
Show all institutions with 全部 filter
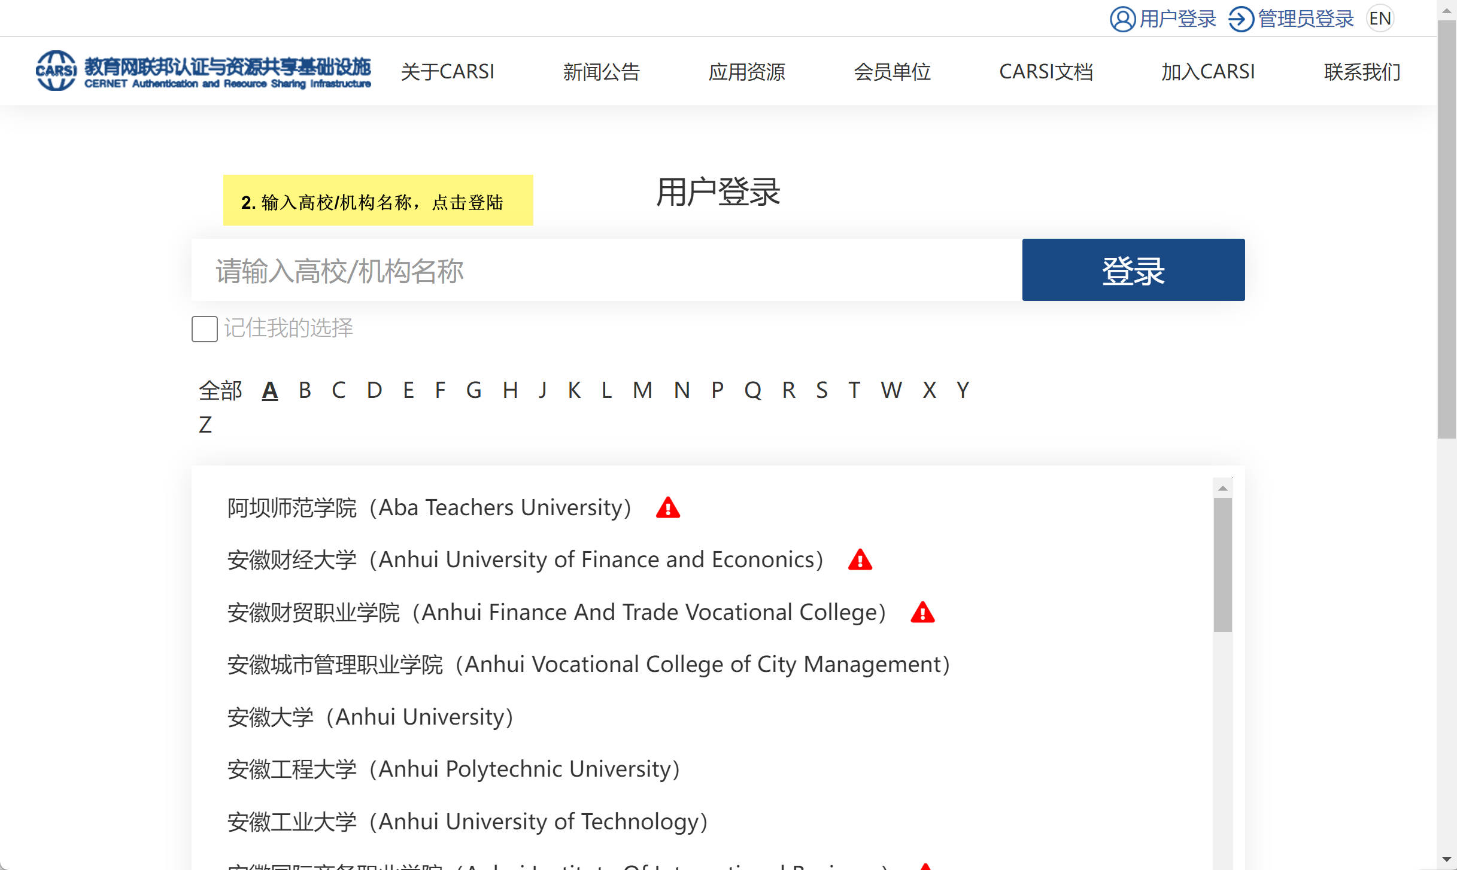[220, 390]
